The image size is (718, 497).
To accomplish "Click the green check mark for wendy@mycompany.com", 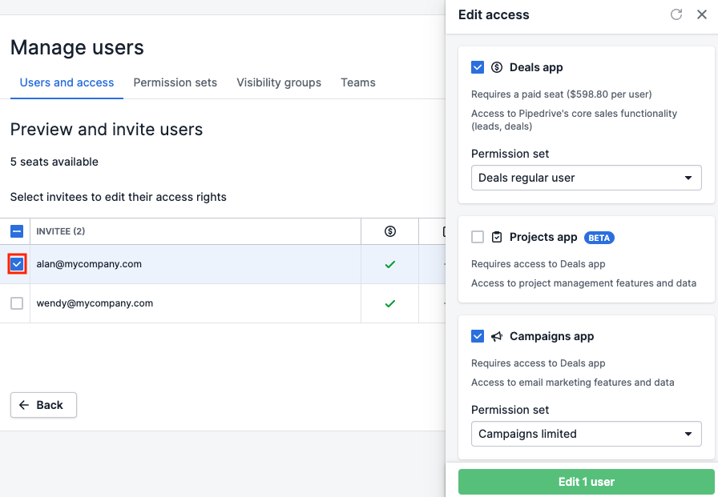I will pyautogui.click(x=389, y=303).
